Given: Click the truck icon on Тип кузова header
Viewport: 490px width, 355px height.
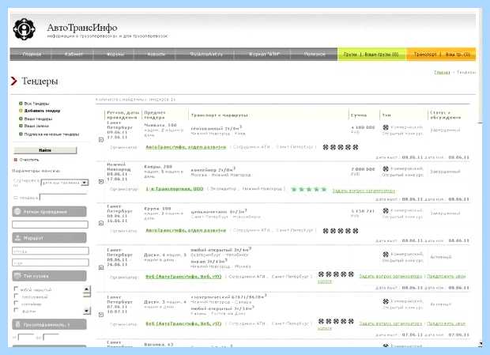Looking at the screenshot, I should 18,276.
